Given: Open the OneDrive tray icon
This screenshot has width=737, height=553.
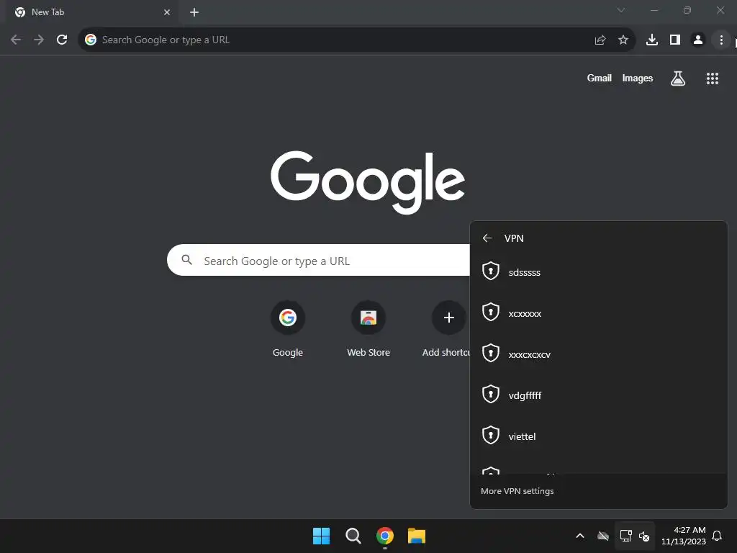Looking at the screenshot, I should pyautogui.click(x=603, y=536).
